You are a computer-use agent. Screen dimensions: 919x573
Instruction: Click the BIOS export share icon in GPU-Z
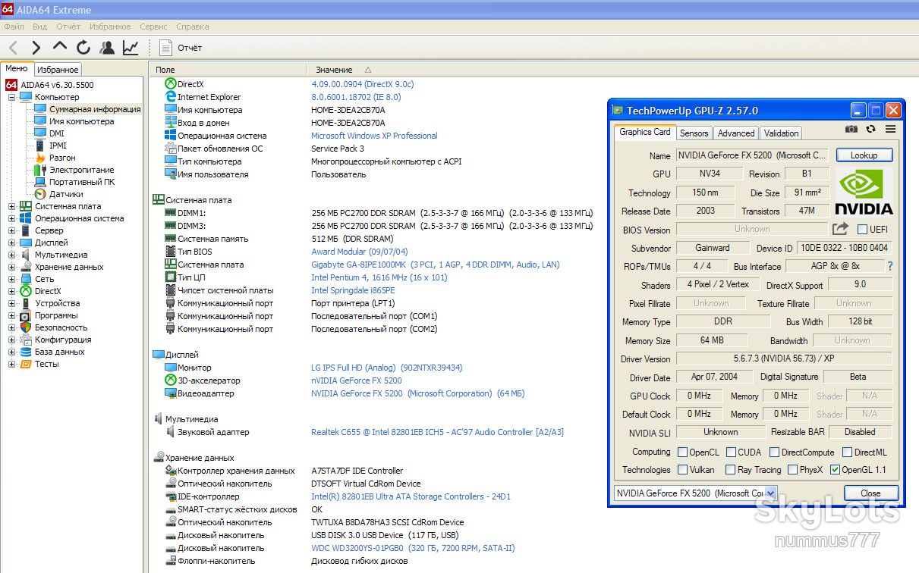tap(840, 229)
